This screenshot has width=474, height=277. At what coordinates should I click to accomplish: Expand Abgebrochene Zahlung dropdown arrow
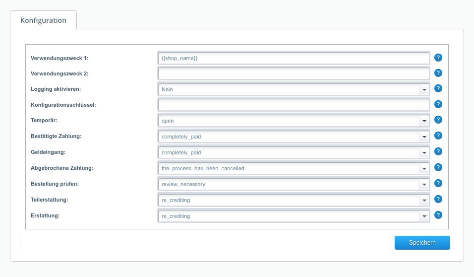pos(424,168)
